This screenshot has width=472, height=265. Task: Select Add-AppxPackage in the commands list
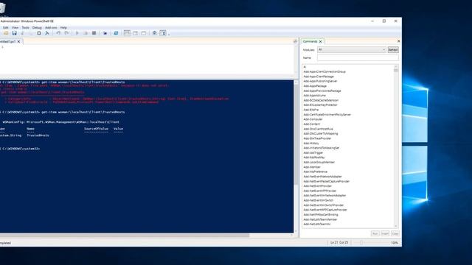click(315, 86)
